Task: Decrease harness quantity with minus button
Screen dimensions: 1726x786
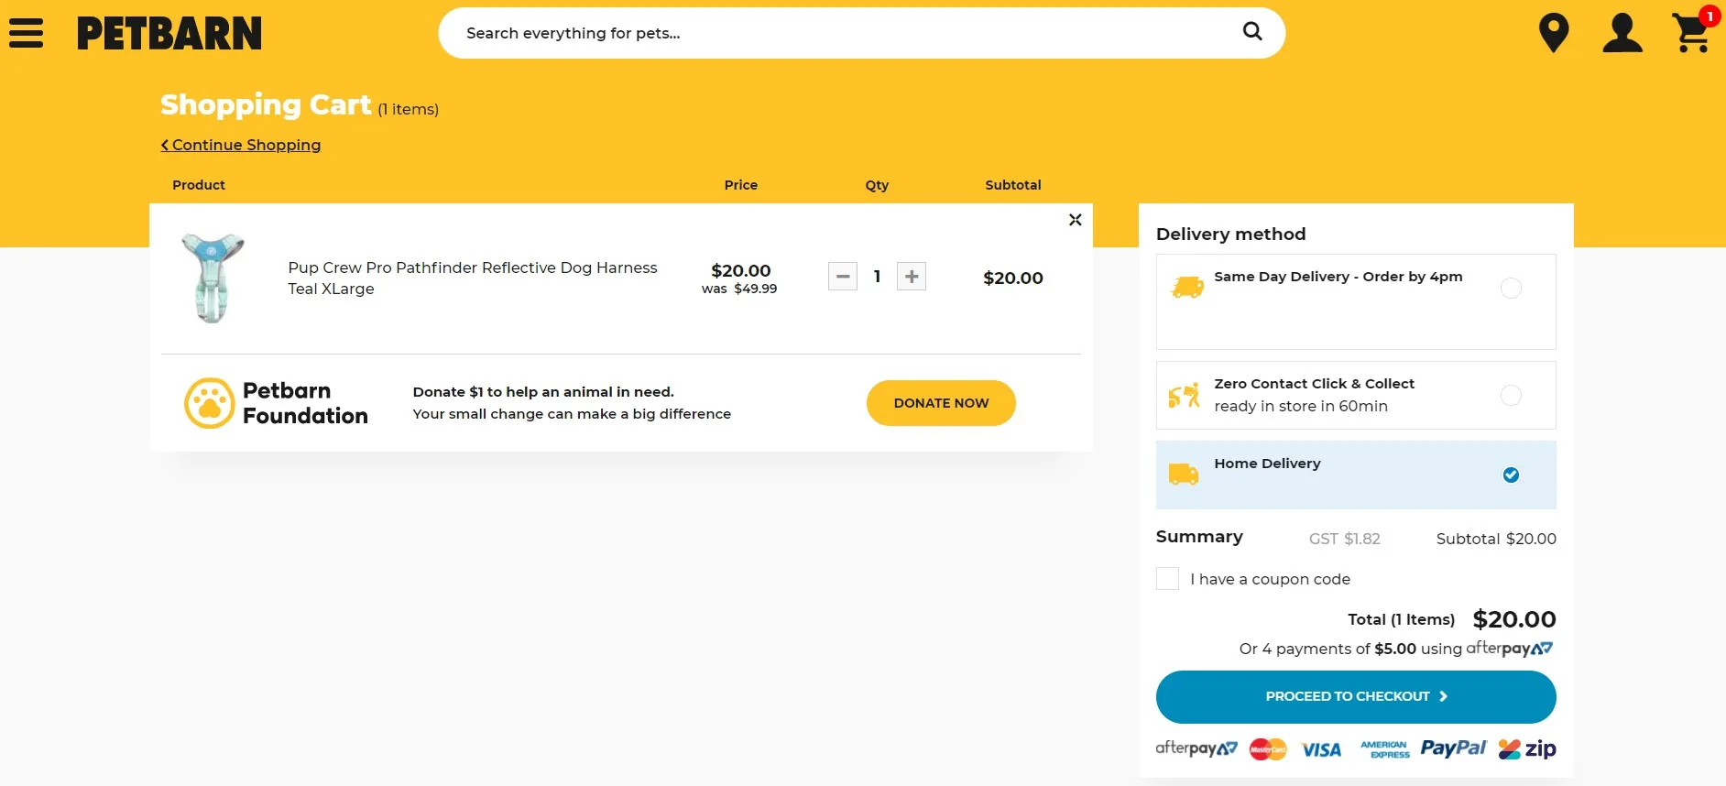Action: click(843, 277)
